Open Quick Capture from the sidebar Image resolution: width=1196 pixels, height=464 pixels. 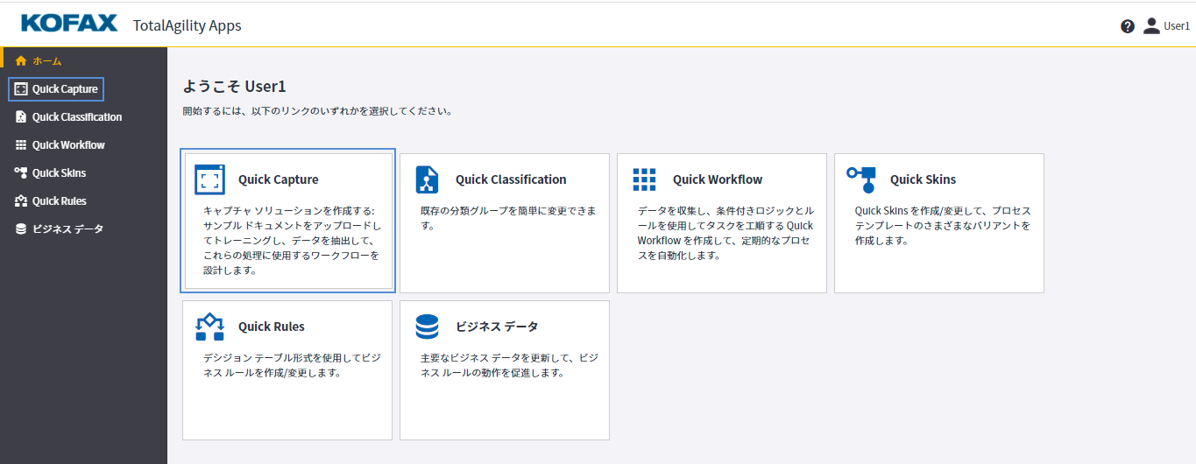(65, 89)
